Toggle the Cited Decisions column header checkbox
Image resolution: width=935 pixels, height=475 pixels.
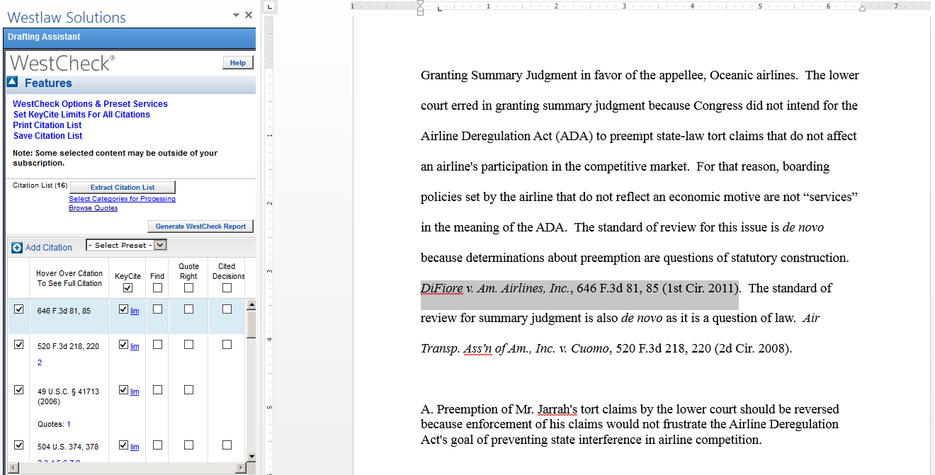click(227, 287)
